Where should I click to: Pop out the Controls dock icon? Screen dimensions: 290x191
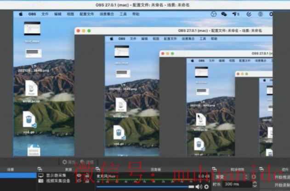[262, 169]
